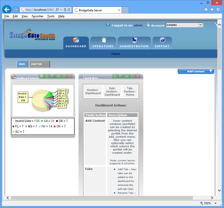
Task: Expand the Add Content menu
Action: [196, 71]
